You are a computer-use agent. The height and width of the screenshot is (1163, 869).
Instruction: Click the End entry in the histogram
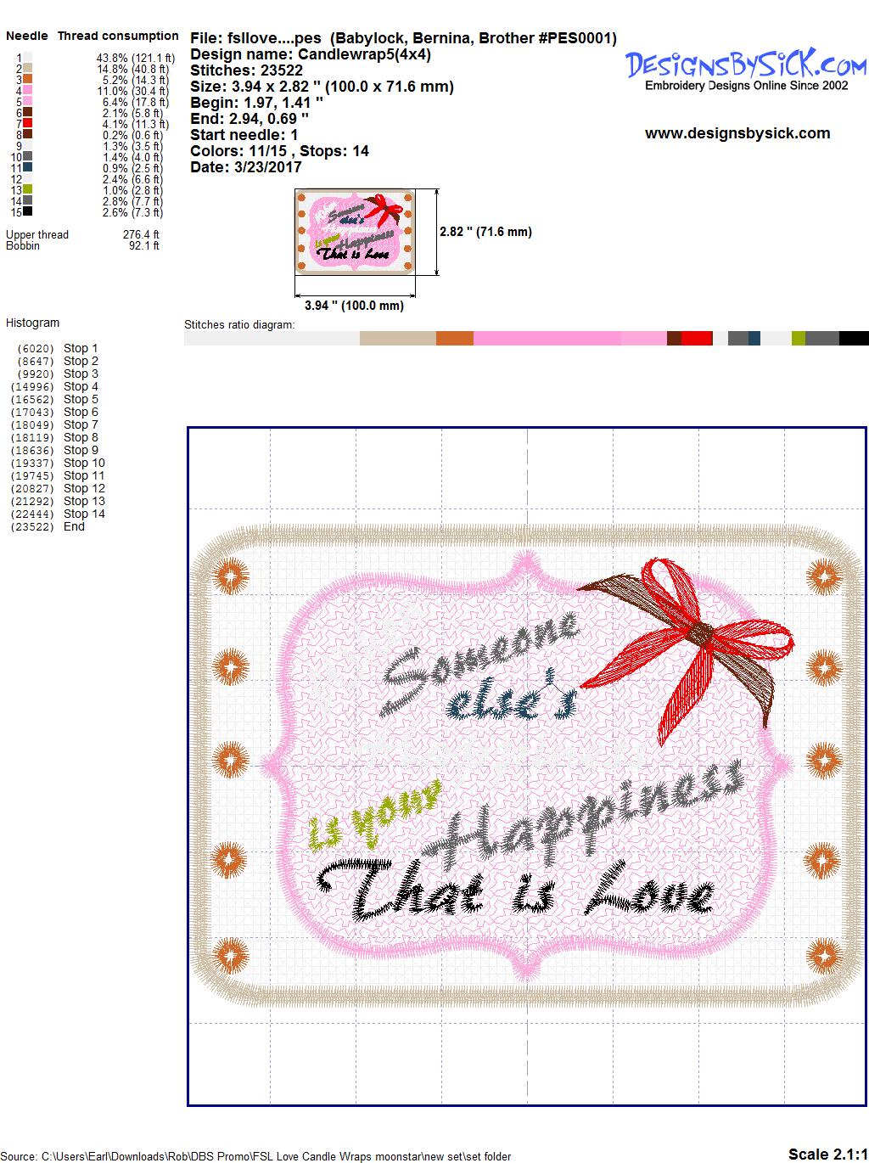(74, 526)
